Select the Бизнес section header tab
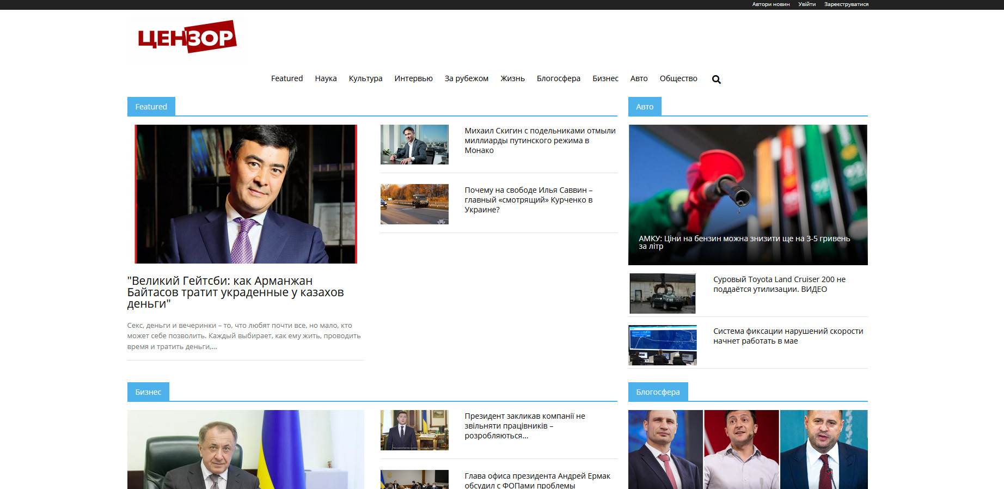 pos(148,392)
